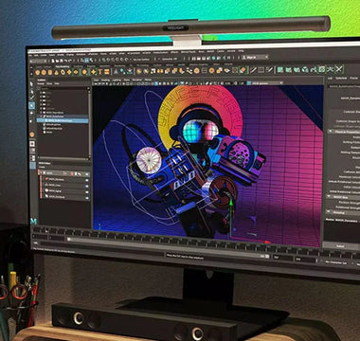Activate the Rotate tool in Tool Box

pyautogui.click(x=31, y=113)
